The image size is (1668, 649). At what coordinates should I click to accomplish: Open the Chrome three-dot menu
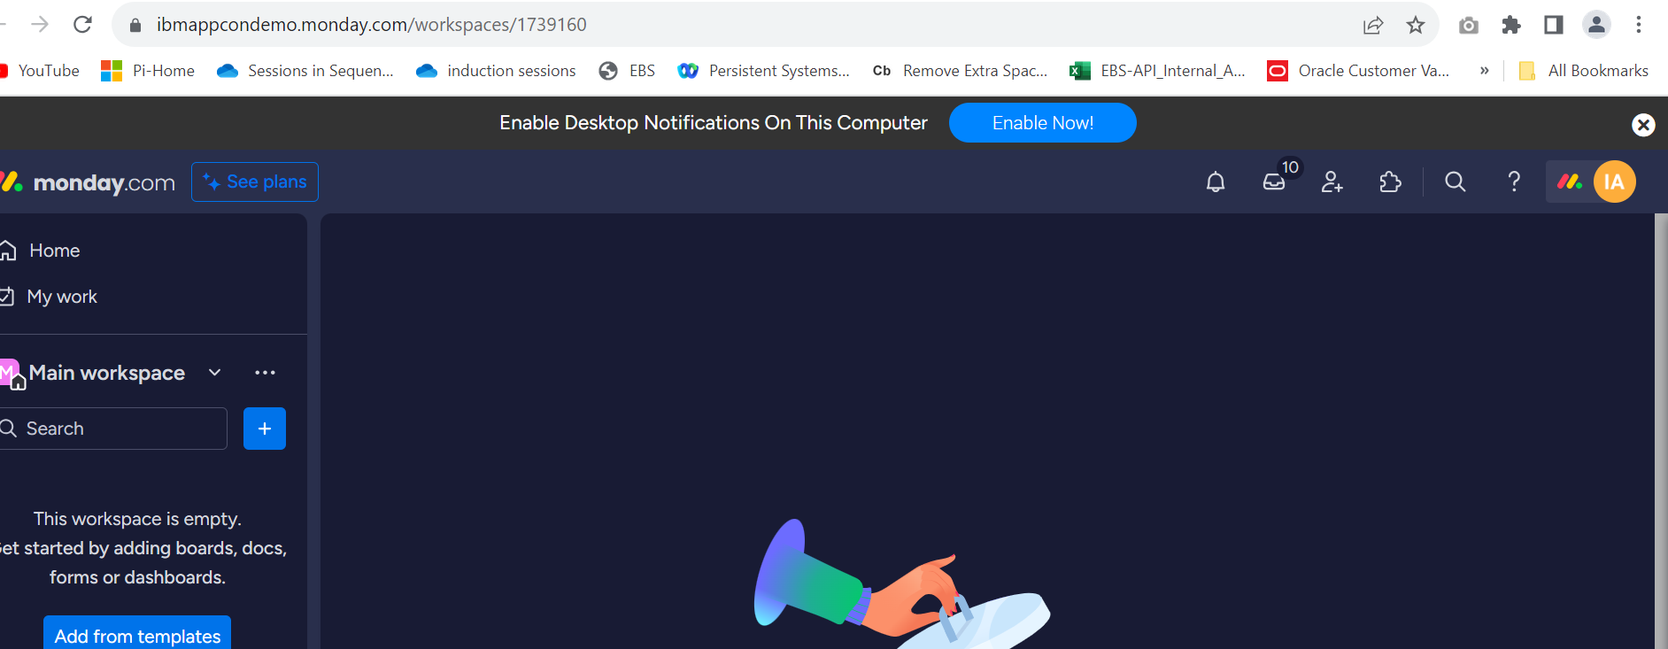coord(1639,25)
